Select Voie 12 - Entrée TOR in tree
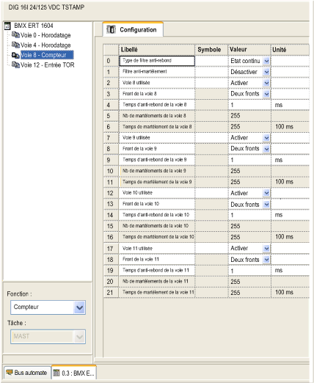314x383 pixels. point(48,65)
